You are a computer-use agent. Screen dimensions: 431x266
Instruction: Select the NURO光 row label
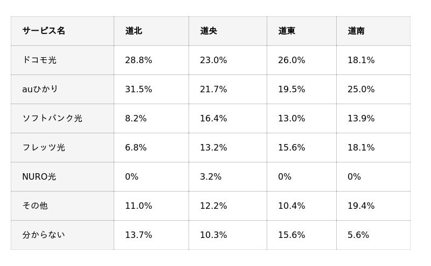pyautogui.click(x=39, y=176)
